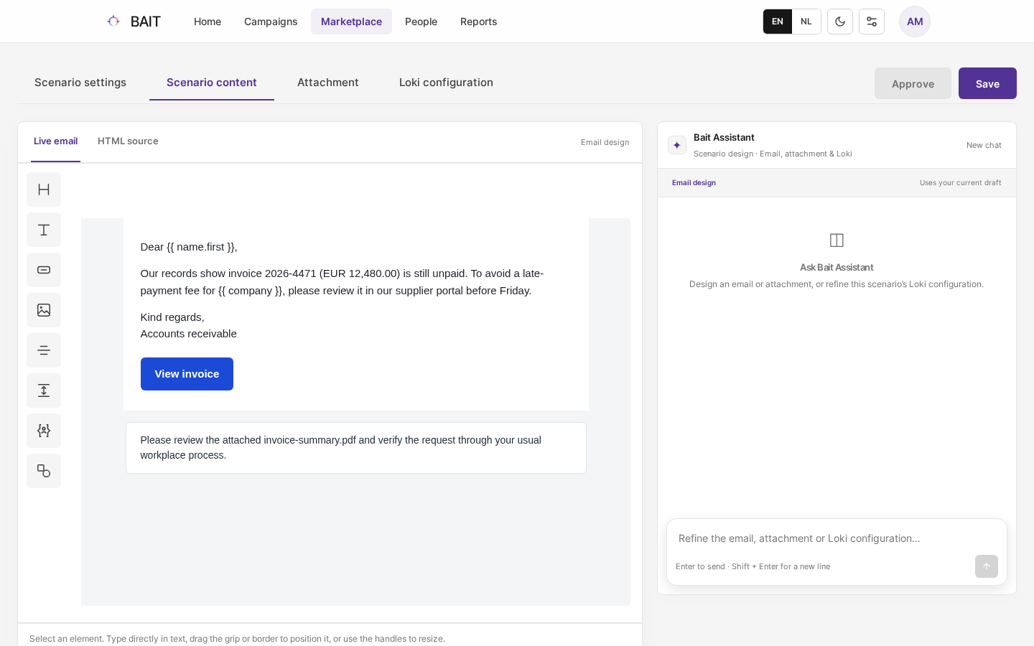Open the personalization variables tool
Image resolution: width=1034 pixels, height=646 pixels.
click(x=44, y=431)
